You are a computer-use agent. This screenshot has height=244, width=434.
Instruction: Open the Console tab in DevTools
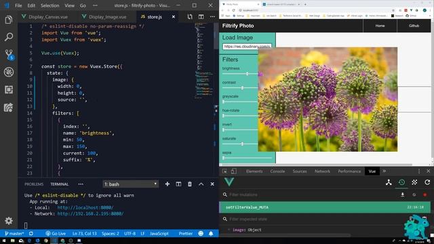pos(277,171)
